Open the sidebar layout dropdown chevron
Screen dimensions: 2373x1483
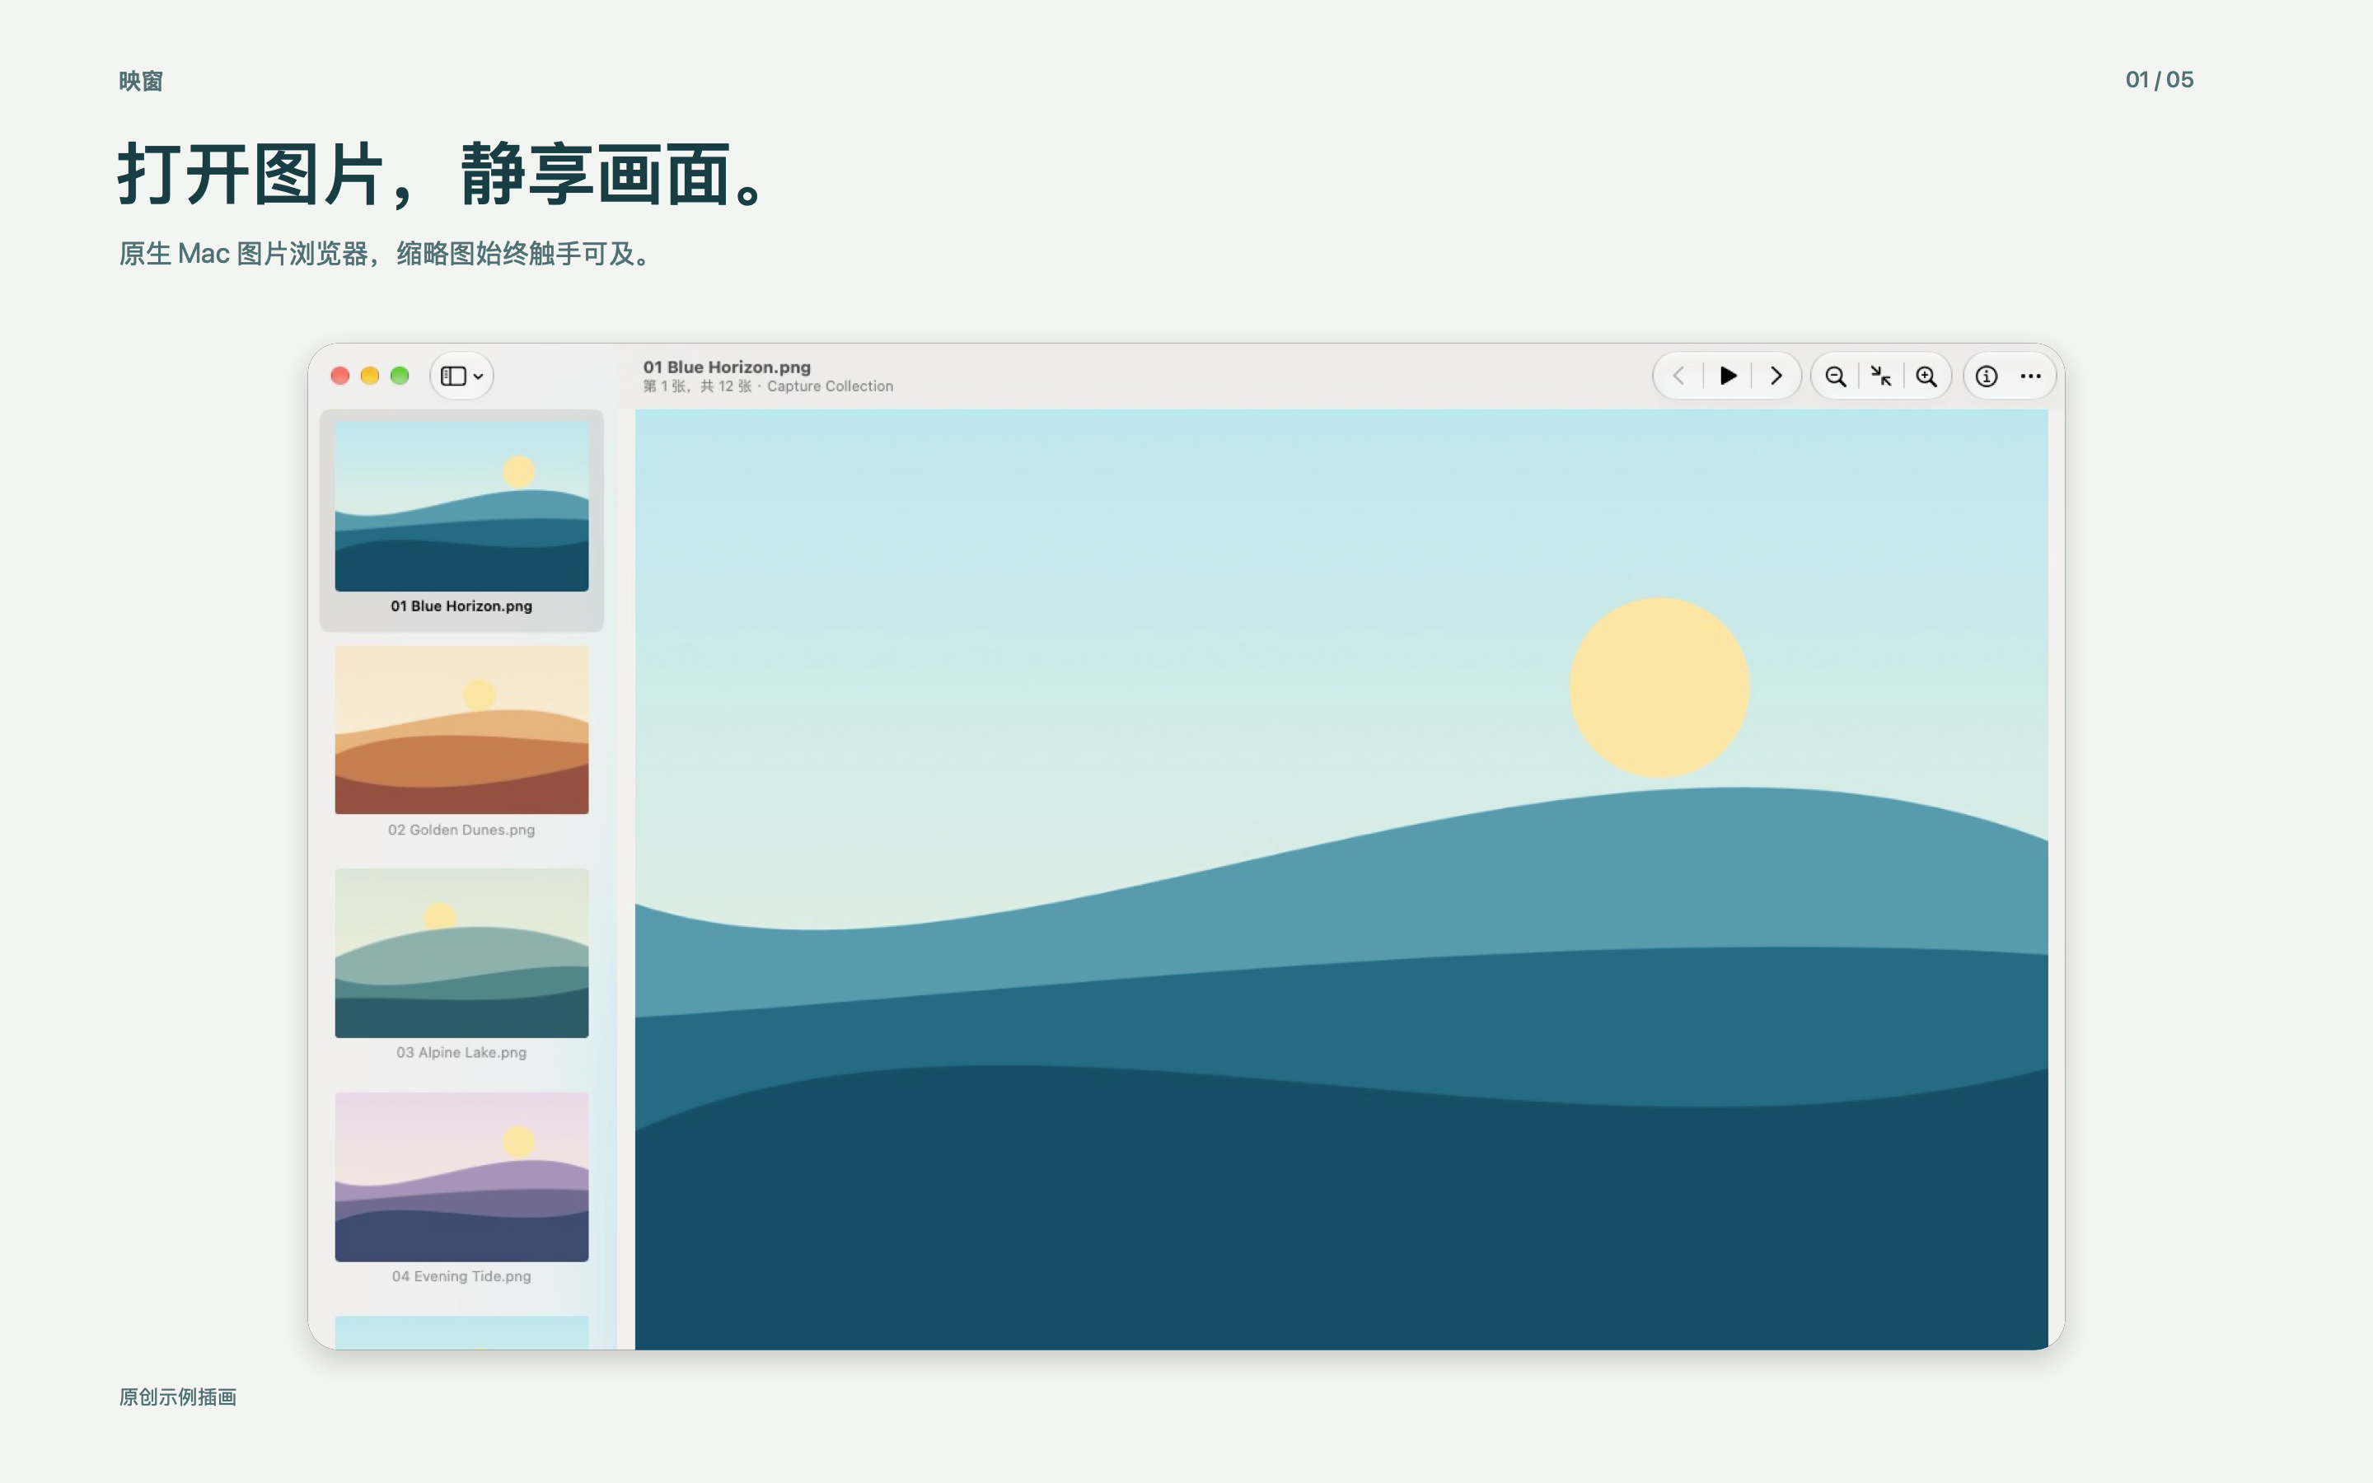479,377
